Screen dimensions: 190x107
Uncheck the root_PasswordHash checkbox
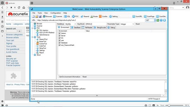tap(59, 45)
